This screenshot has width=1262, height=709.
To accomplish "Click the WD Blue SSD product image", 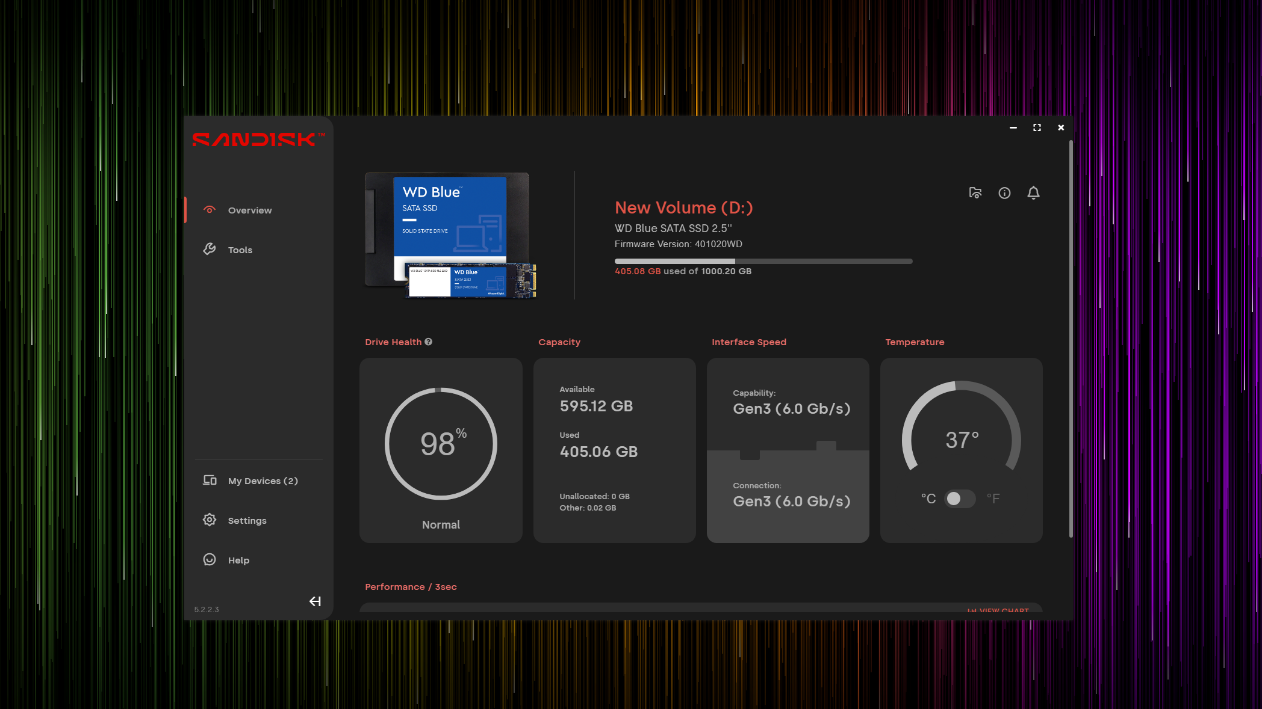I will (450, 235).
